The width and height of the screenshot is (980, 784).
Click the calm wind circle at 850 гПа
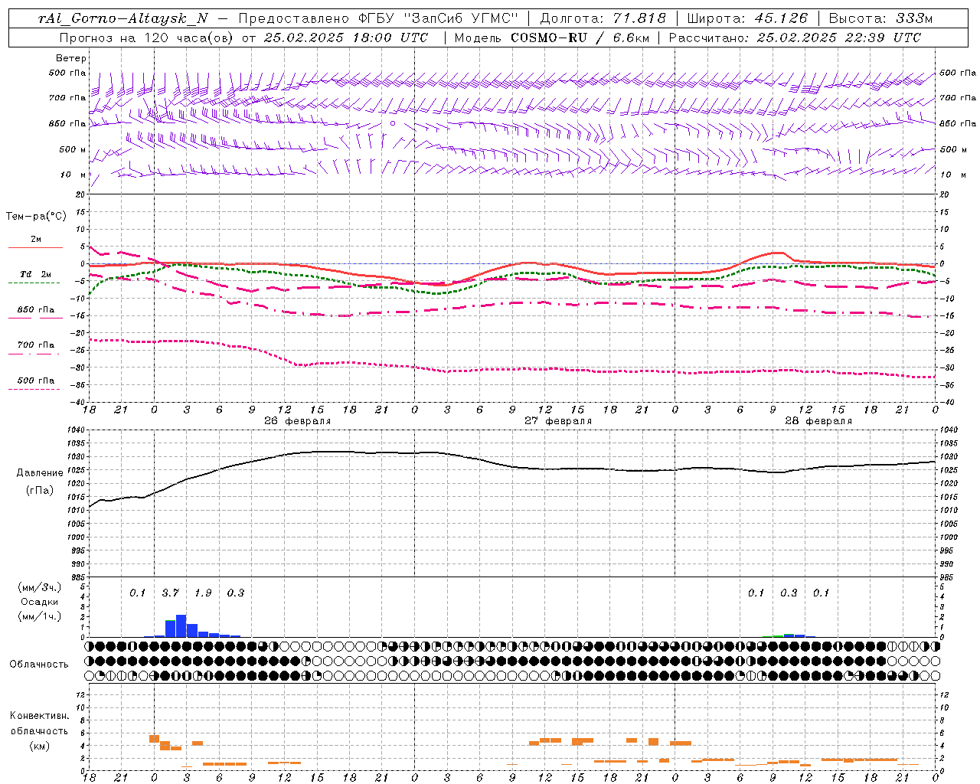(393, 122)
